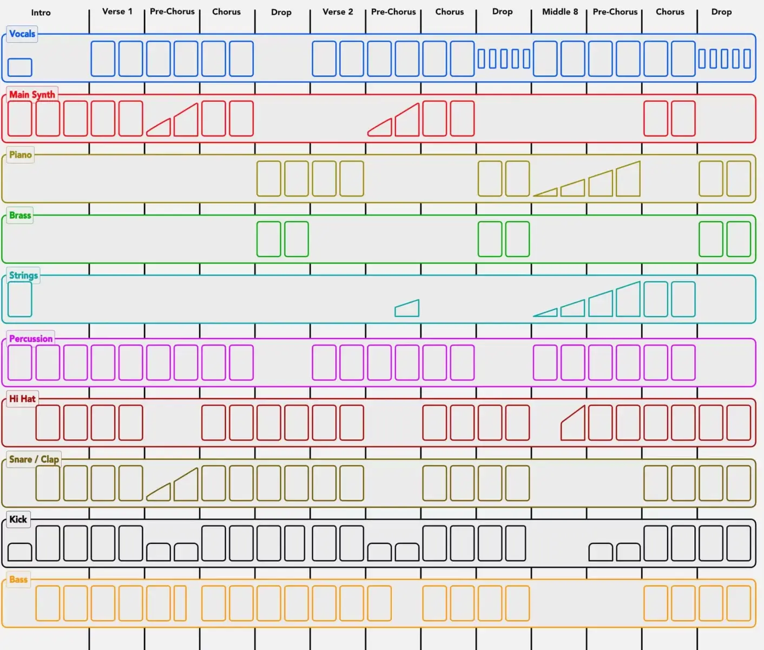764x650 pixels.
Task: Click the narrow Bass block before first Chorus
Action: click(180, 603)
